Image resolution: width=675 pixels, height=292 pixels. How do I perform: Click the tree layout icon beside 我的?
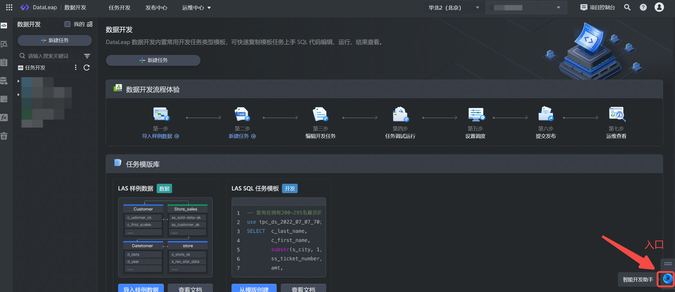pos(90,24)
